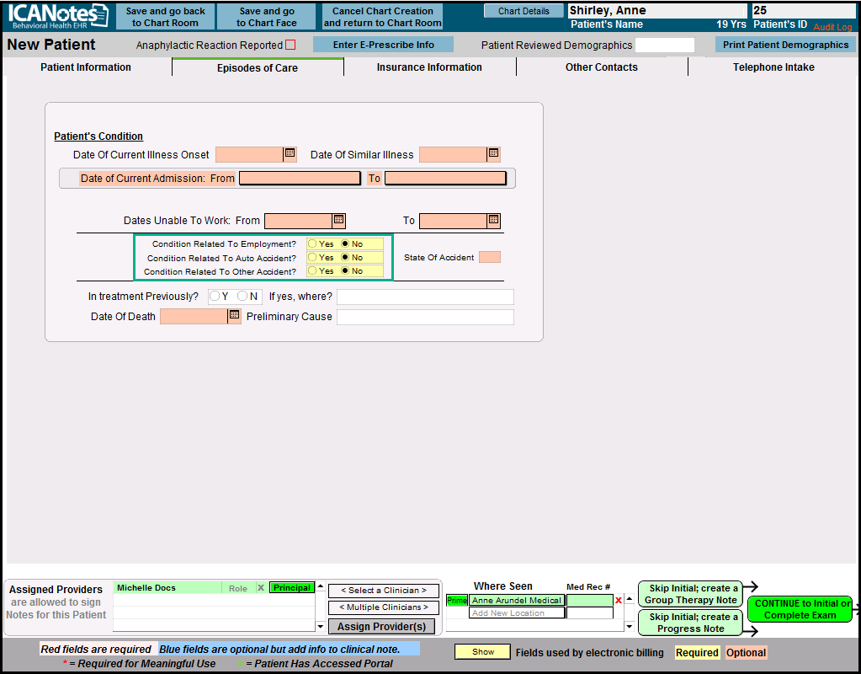Image resolution: width=861 pixels, height=674 pixels.
Task: Select Yes for Condition Related To Employment
Action: coord(312,244)
